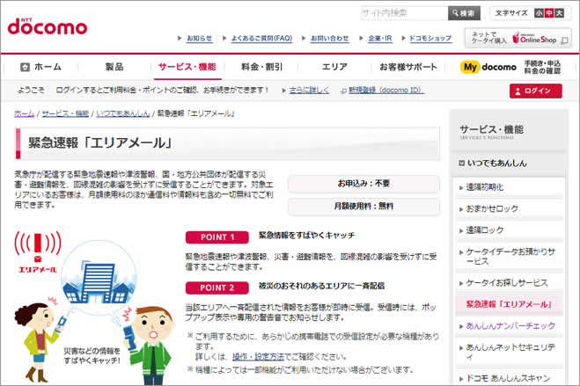Screen dimensions: 580x386
Task: Open 遠隔初期化 in the sidebar
Action: click(x=485, y=187)
